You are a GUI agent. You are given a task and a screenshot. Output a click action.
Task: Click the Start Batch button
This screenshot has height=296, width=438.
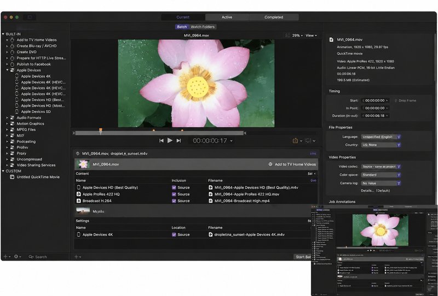pyautogui.click(x=303, y=257)
